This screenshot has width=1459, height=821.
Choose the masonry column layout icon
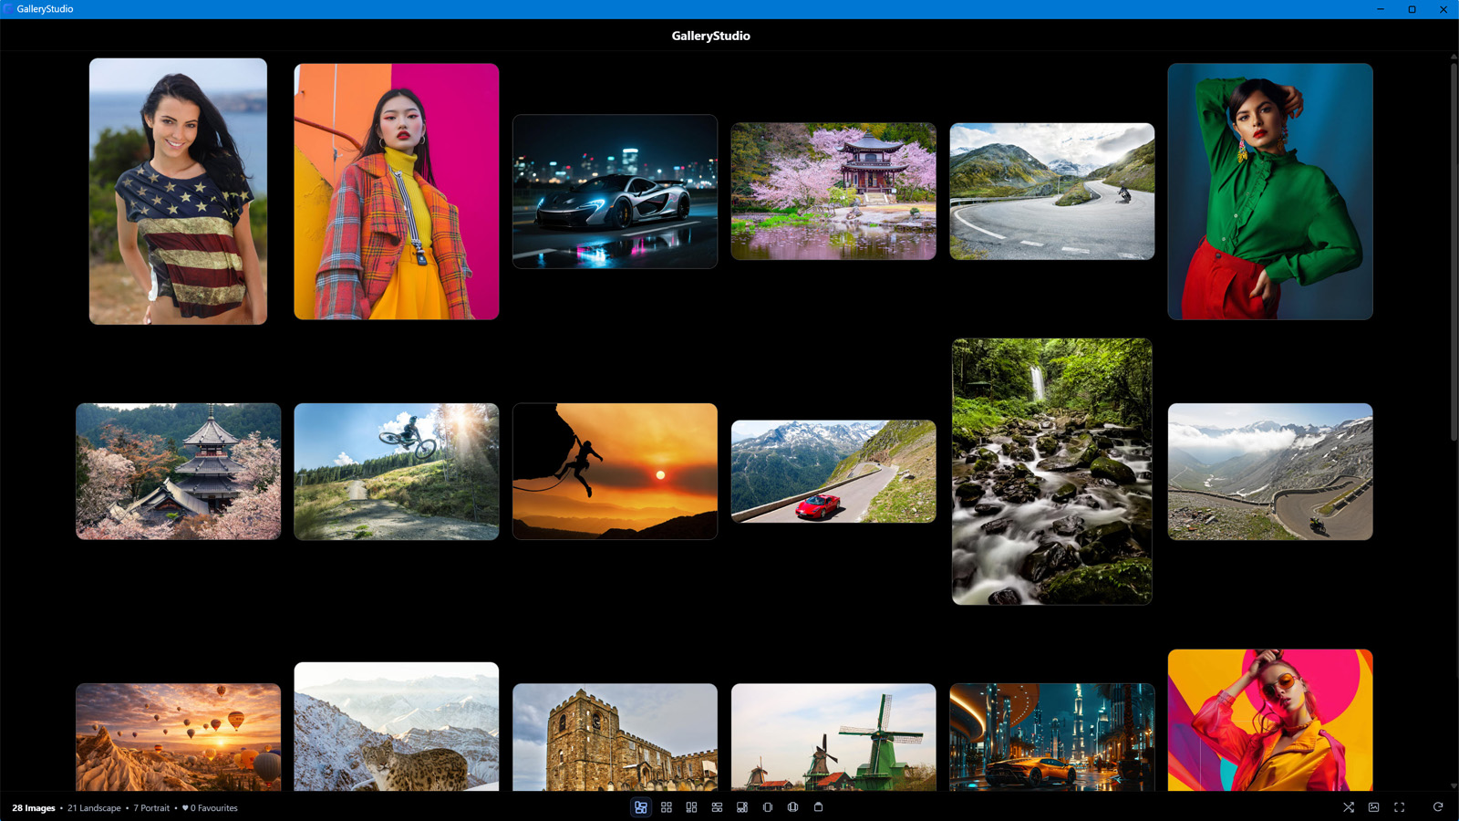[692, 807]
